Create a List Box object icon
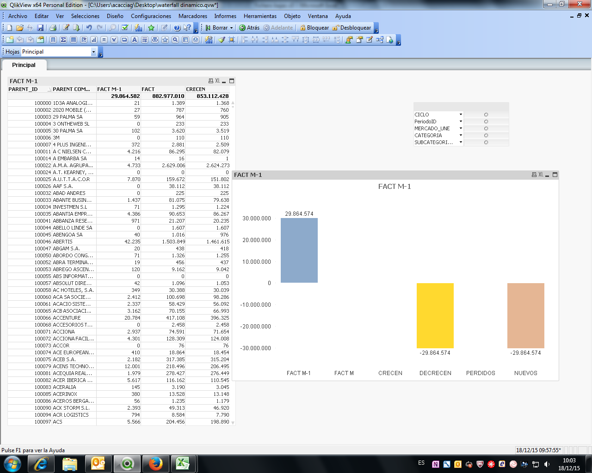This screenshot has width=592, height=473. click(53, 40)
